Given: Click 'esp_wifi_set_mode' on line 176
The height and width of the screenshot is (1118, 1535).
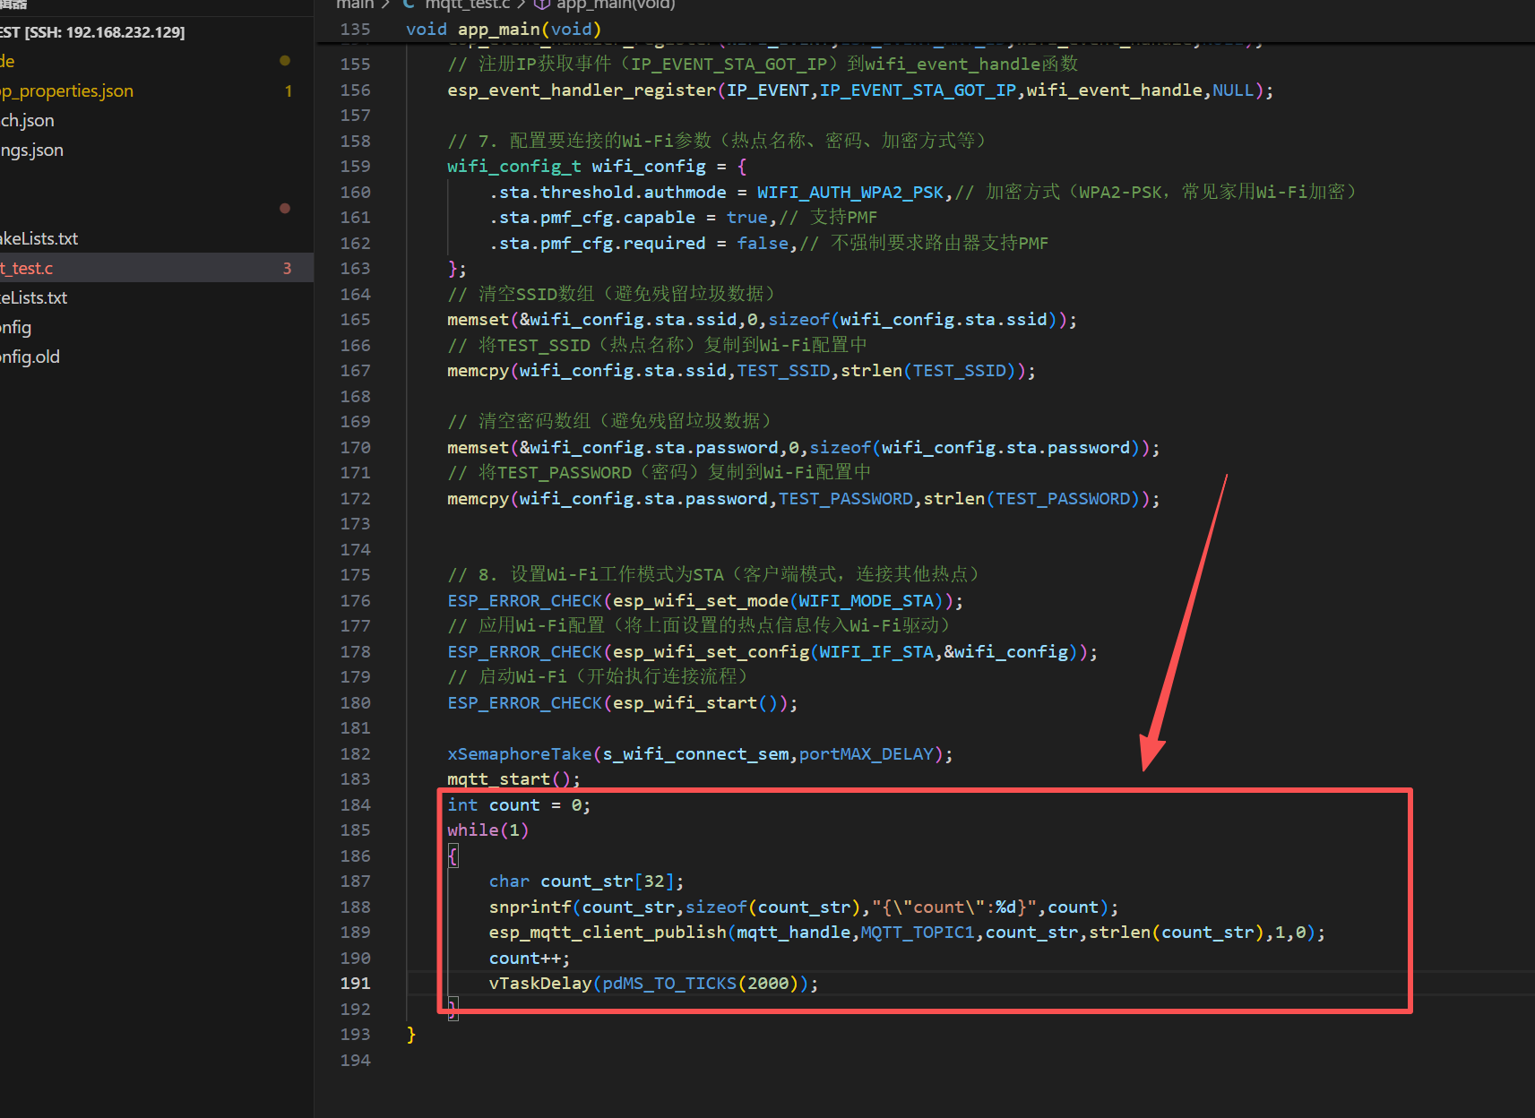Looking at the screenshot, I should click(x=701, y=600).
